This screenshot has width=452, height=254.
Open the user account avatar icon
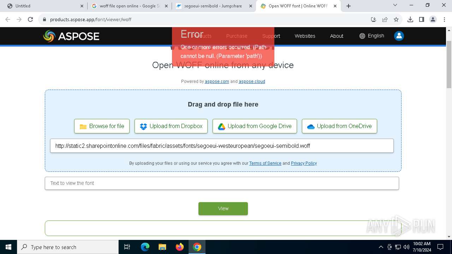coord(399,36)
